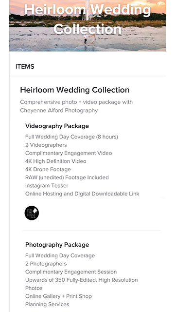
Task: Click the 4K High Definition Video line
Action: tap(55, 161)
